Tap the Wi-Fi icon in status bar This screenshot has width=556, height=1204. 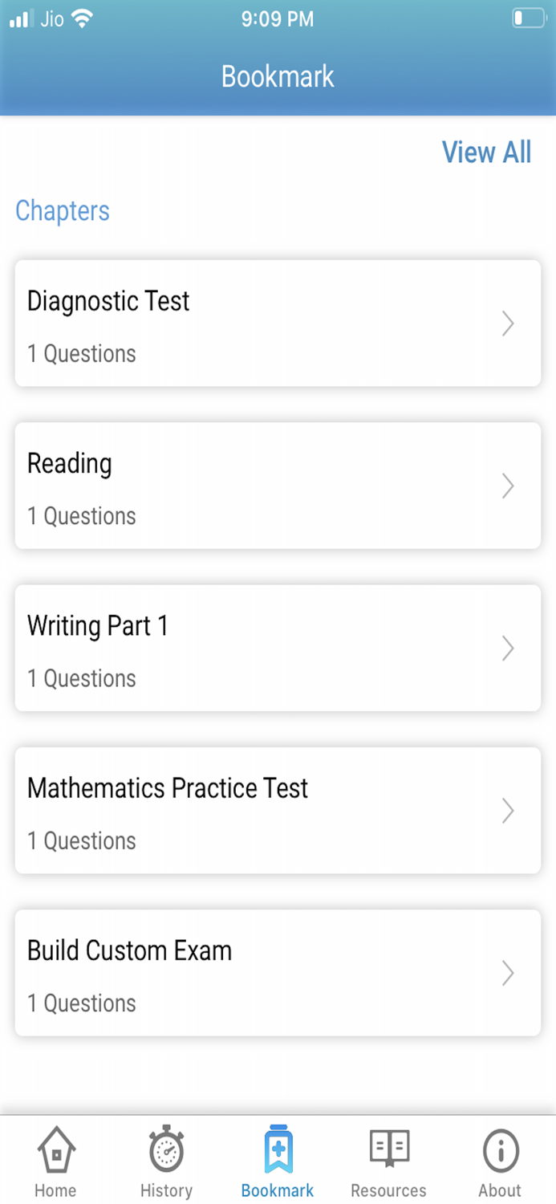[x=83, y=18]
